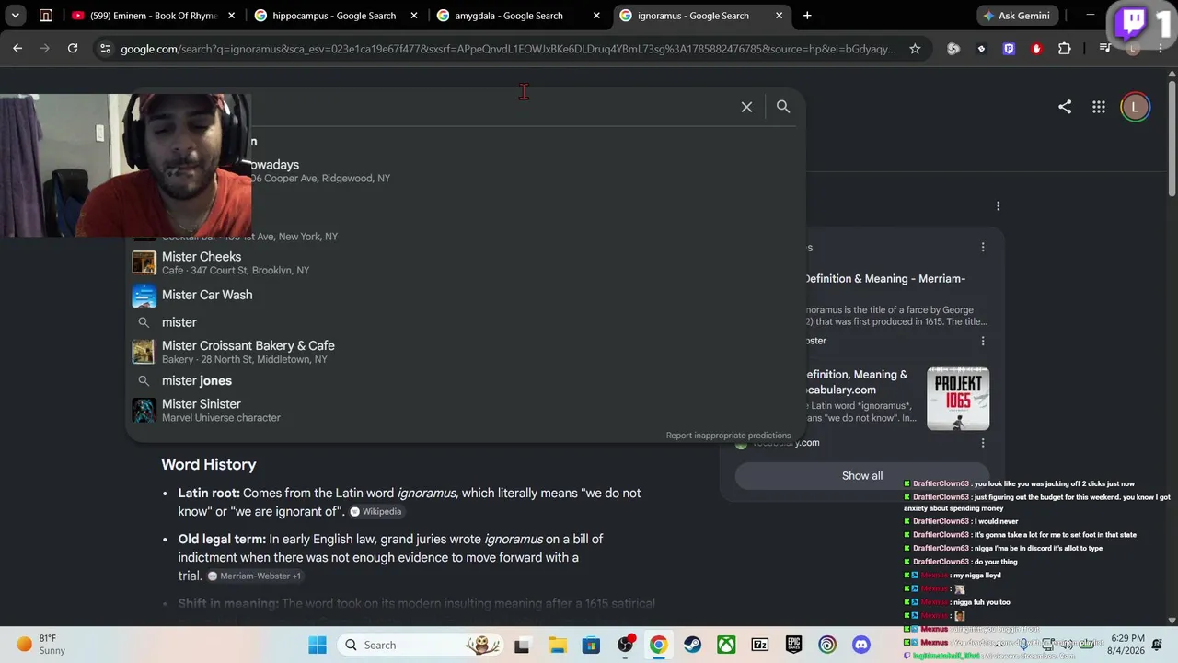
Task: Select the 'mister jones' suggestion
Action: pos(465,380)
